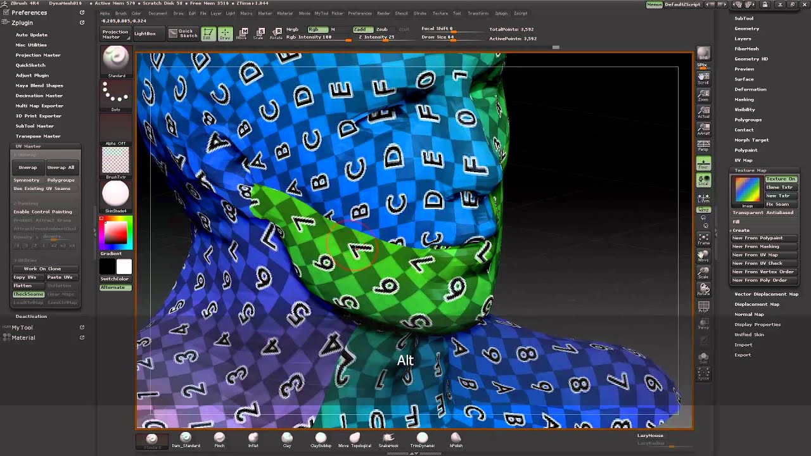Select the Move gizmo in top shelf
The height and width of the screenshot is (456, 811).
coord(241,34)
